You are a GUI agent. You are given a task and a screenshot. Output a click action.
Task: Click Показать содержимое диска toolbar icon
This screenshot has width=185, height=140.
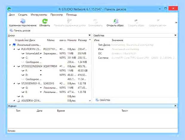pos(69,21)
